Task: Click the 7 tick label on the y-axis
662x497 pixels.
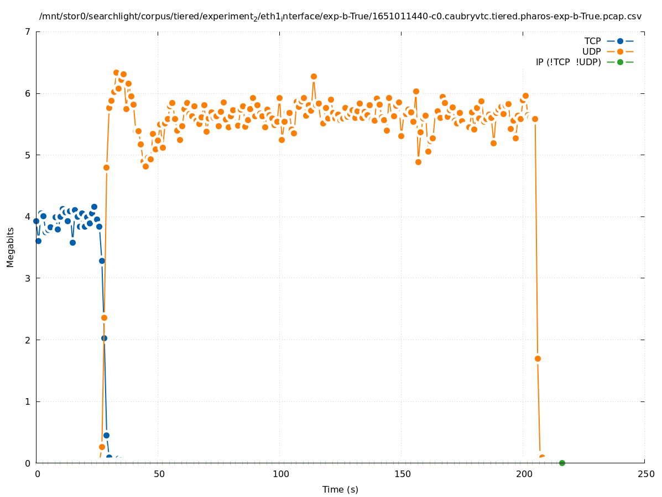Action: tap(28, 31)
